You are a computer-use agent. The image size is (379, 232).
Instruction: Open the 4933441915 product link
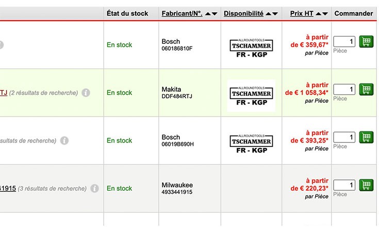(x=8, y=188)
